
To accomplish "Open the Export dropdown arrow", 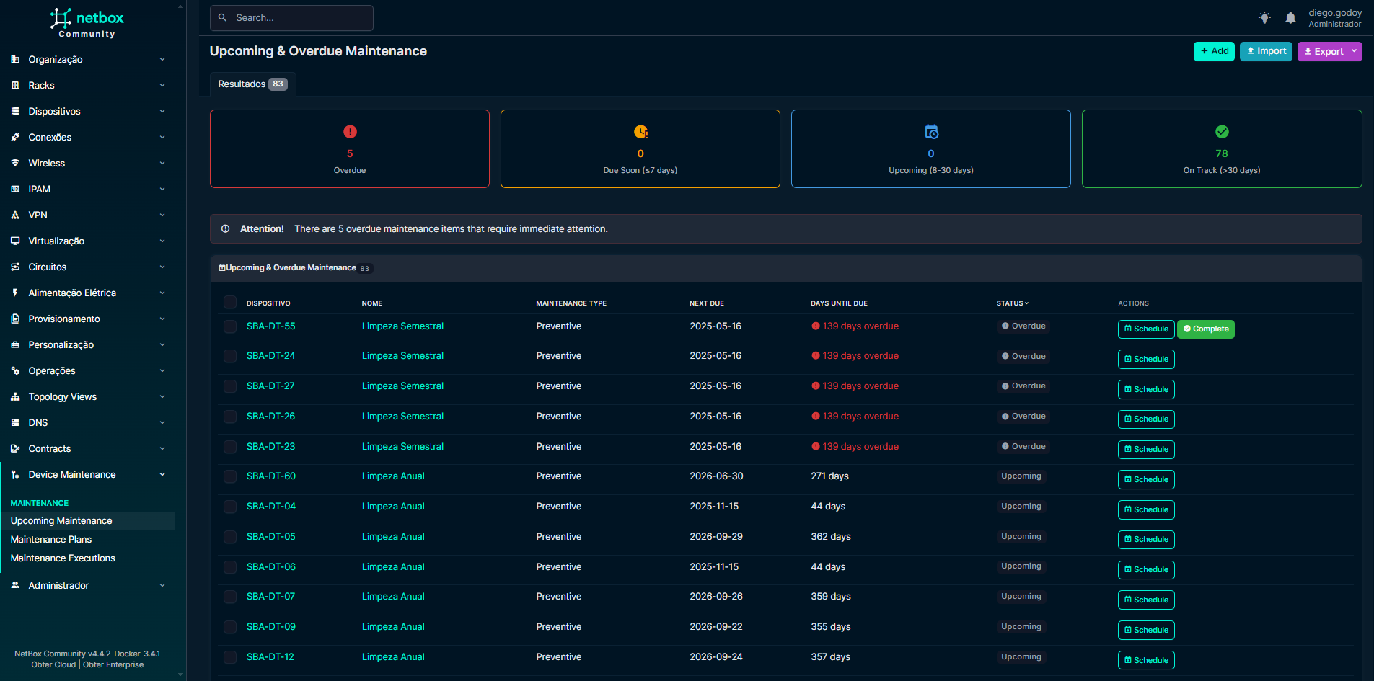I will pyautogui.click(x=1355, y=51).
